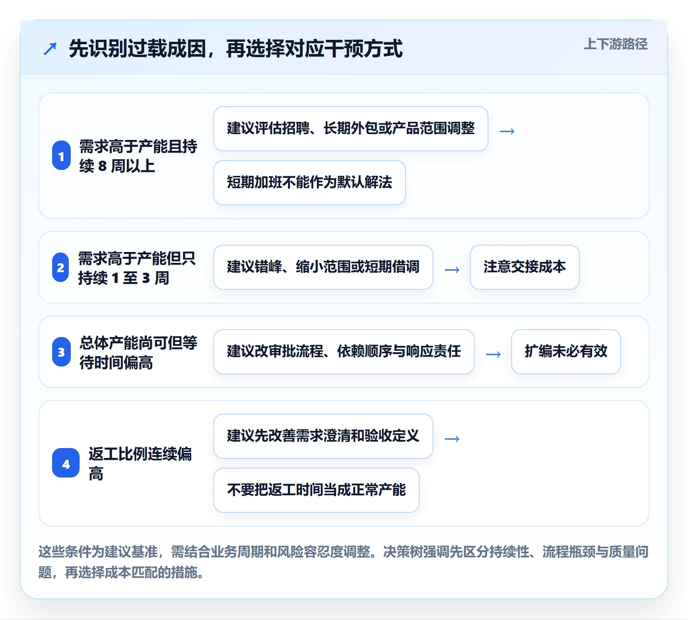Click the chip 注意交接成本
This screenshot has height=620, width=688.
(x=525, y=267)
